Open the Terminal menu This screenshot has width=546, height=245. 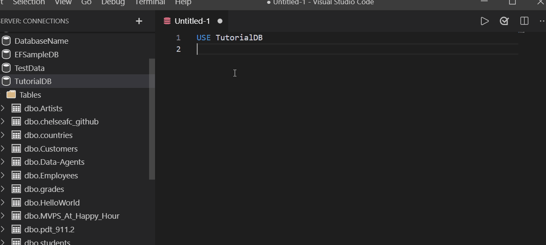tap(149, 3)
